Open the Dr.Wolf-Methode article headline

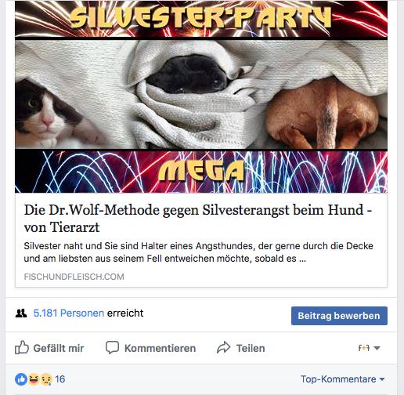[198, 219]
